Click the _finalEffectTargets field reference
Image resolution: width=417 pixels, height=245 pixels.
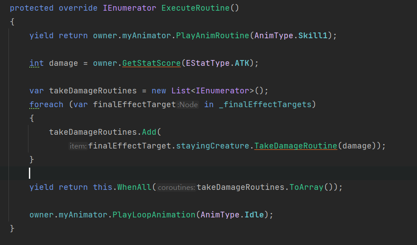pyautogui.click(x=265, y=104)
